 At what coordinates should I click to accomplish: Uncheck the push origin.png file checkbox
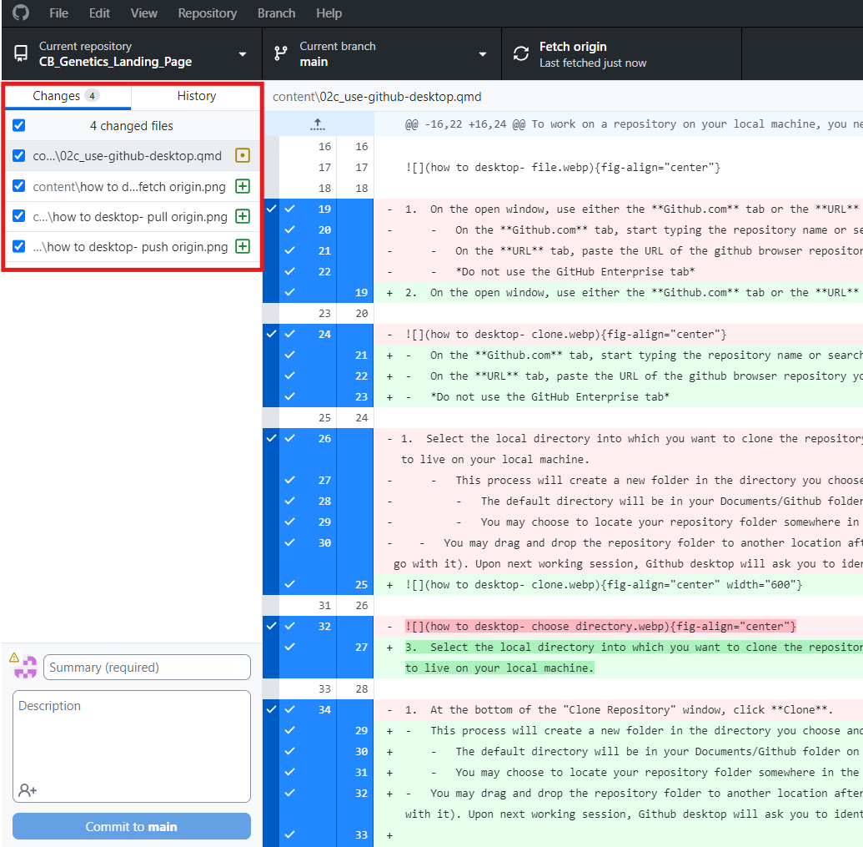point(18,246)
